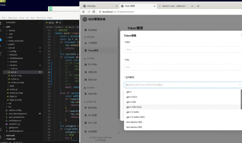
Task: Open a new browser tab
Action: pyautogui.click(x=198, y=6)
